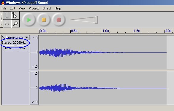Click the green Play button

29,20
